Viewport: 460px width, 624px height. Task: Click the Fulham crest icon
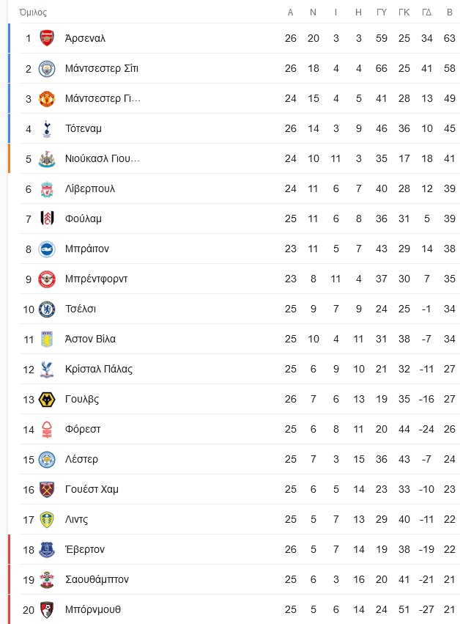pos(47,219)
